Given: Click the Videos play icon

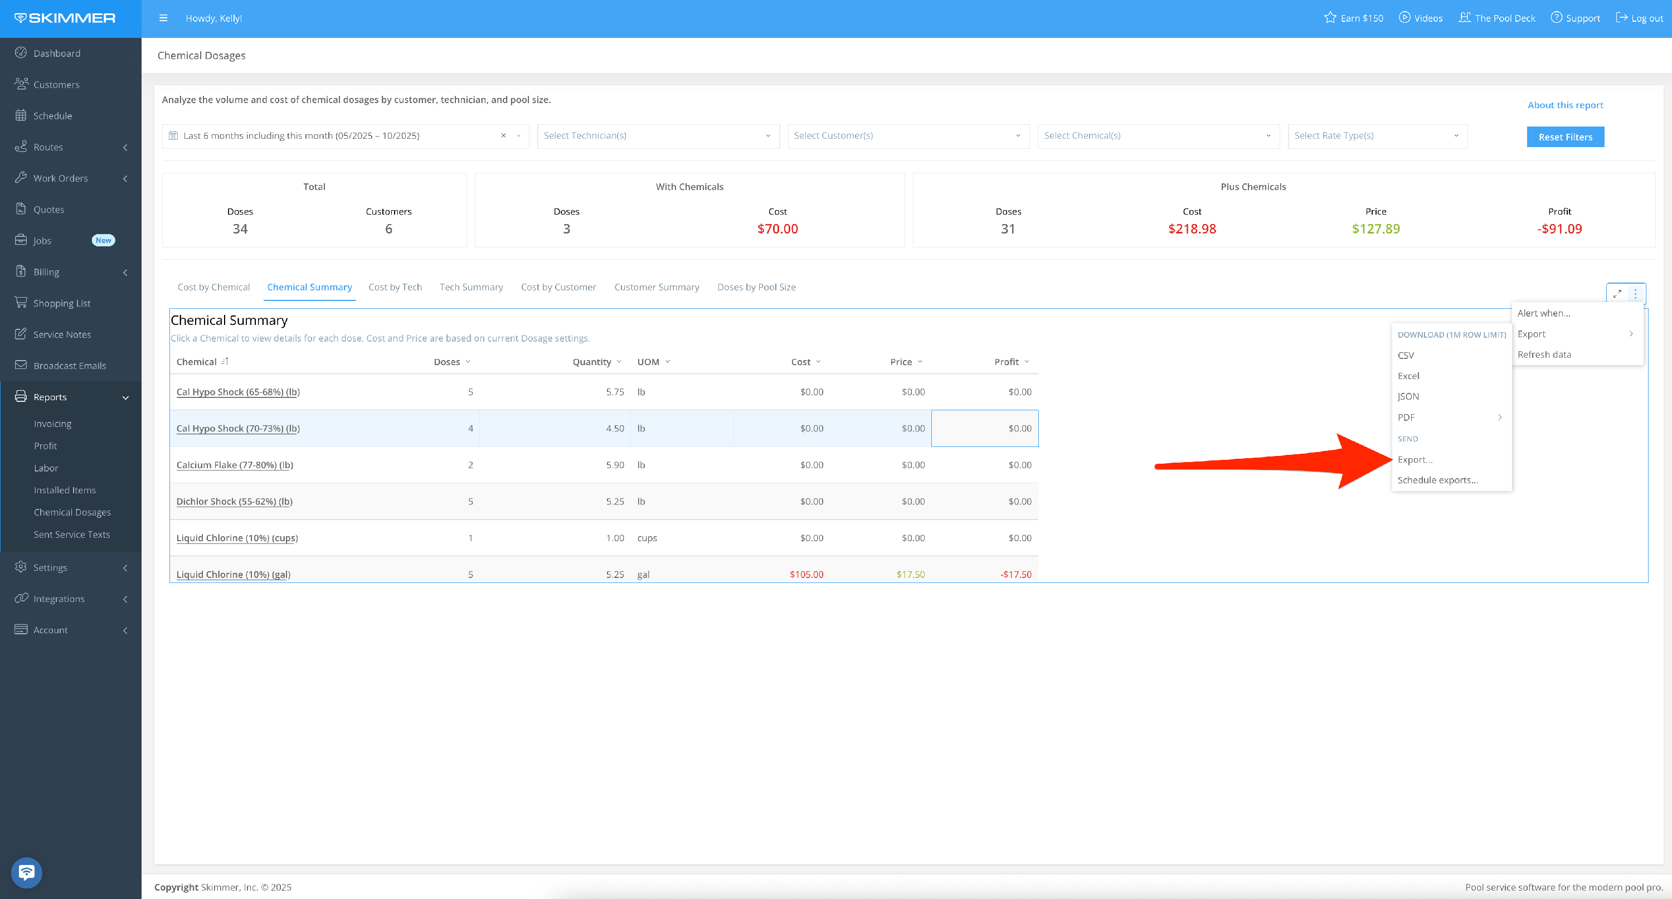Looking at the screenshot, I should tap(1404, 18).
